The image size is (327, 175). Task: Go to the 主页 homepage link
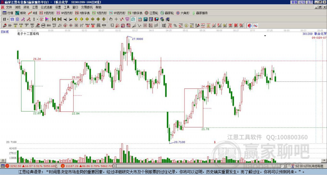tap(310, 2)
